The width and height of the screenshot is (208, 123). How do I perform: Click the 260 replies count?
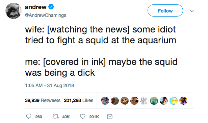point(38,117)
